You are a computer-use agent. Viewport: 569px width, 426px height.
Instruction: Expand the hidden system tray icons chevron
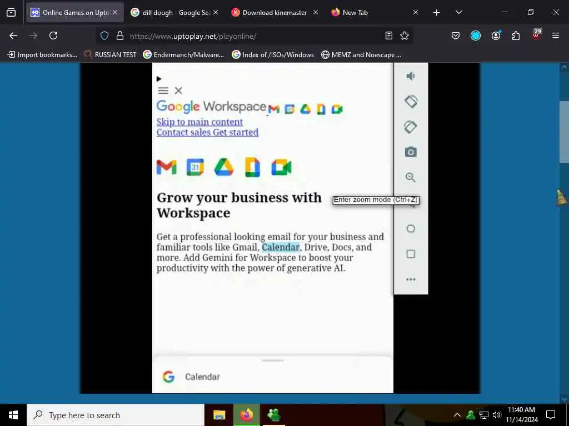[x=457, y=415]
